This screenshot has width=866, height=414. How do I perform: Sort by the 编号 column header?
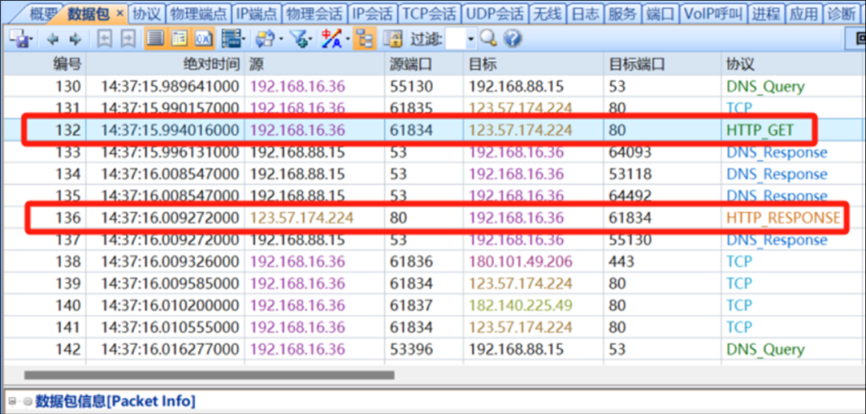[44, 64]
